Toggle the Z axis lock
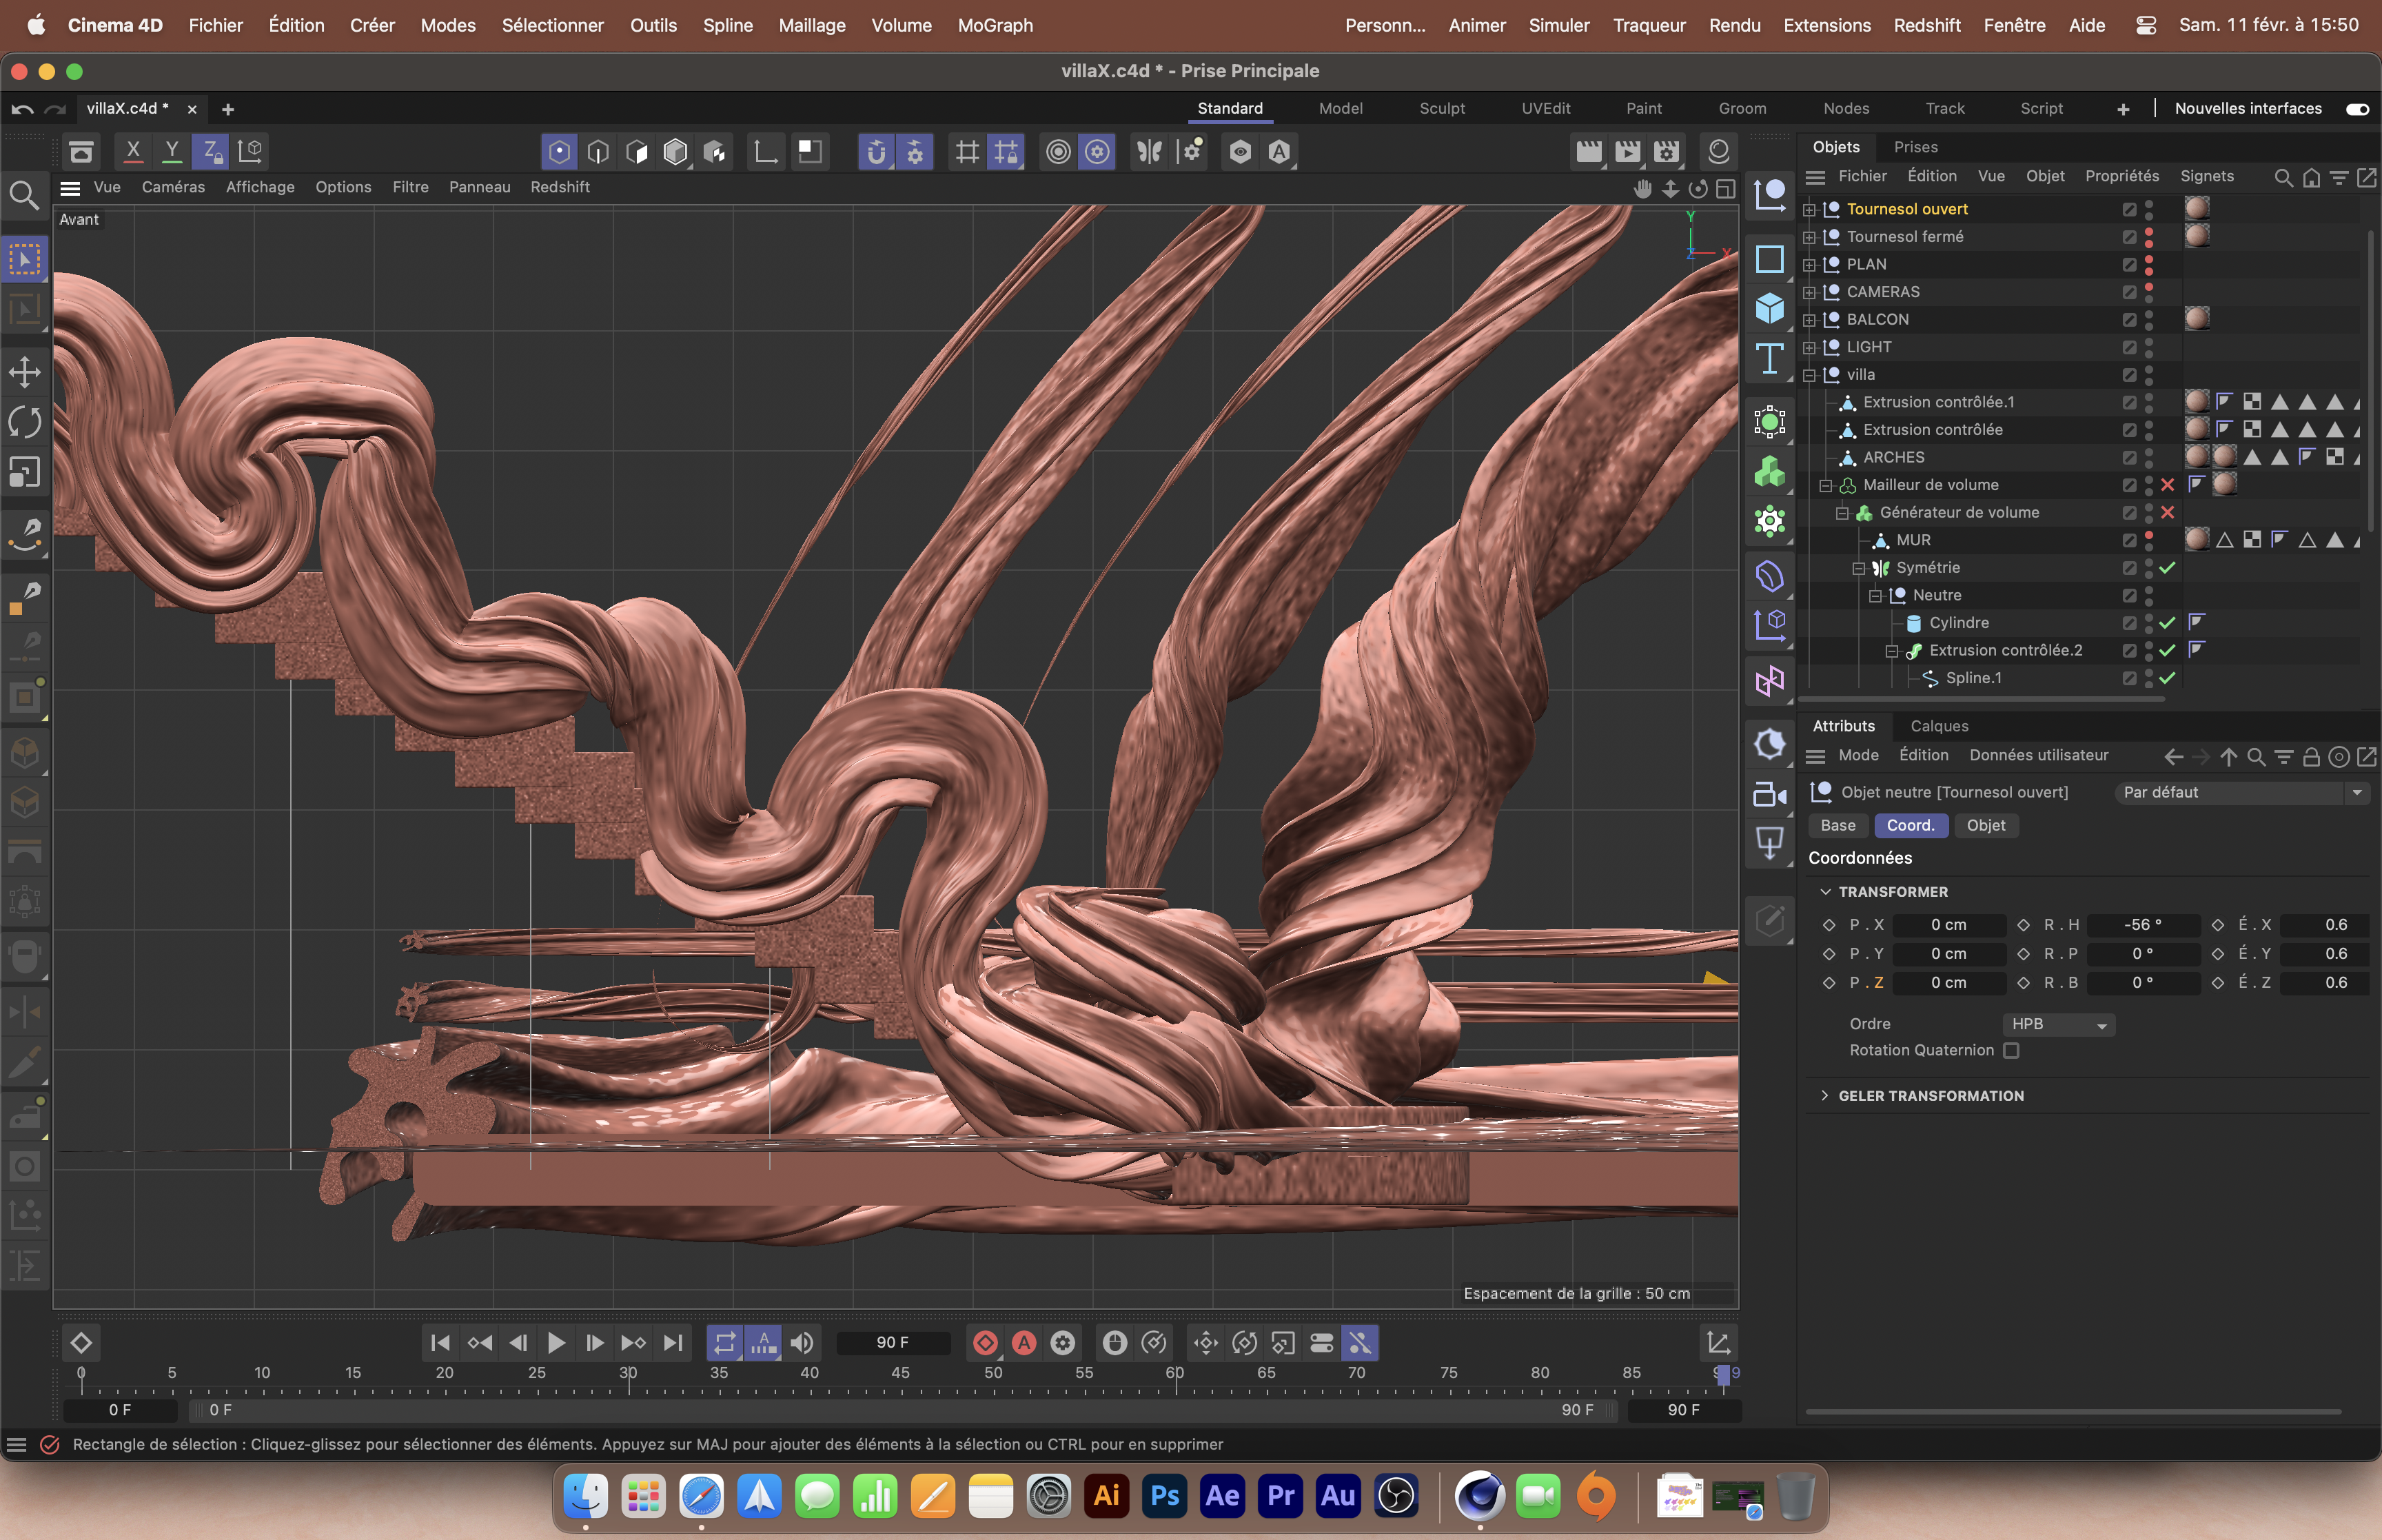Screen dimensions: 2382x1540 click(x=211, y=151)
